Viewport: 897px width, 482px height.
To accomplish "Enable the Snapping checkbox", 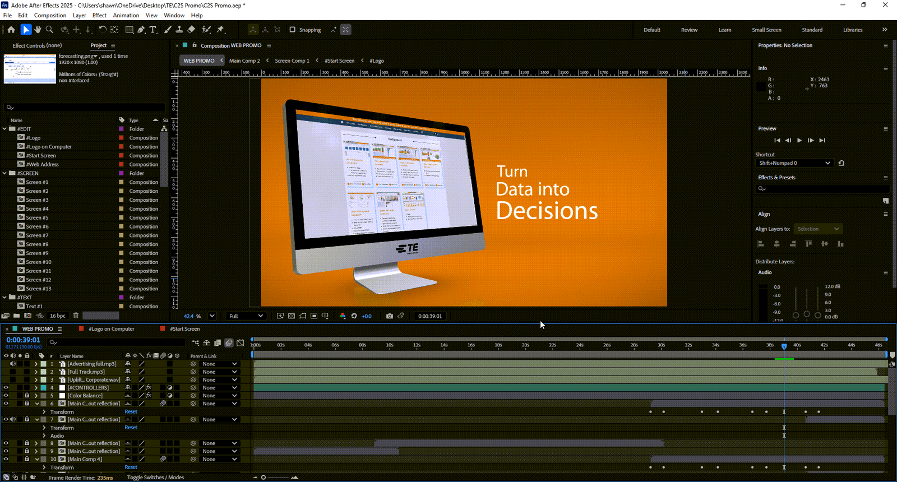I will (x=292, y=30).
